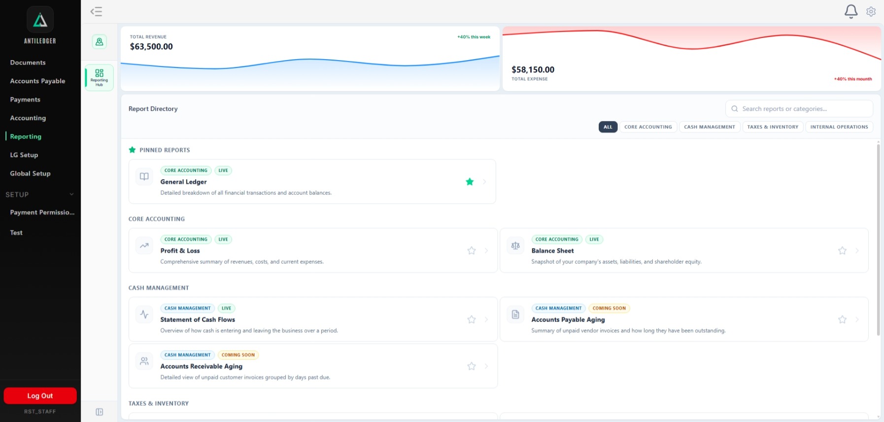Open Documents in sidebar
The image size is (884, 422).
tap(28, 63)
